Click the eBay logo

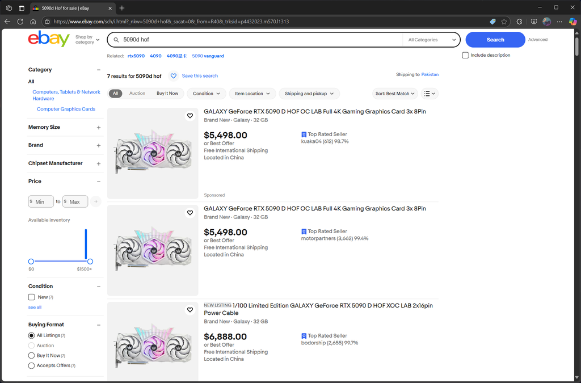pos(49,39)
